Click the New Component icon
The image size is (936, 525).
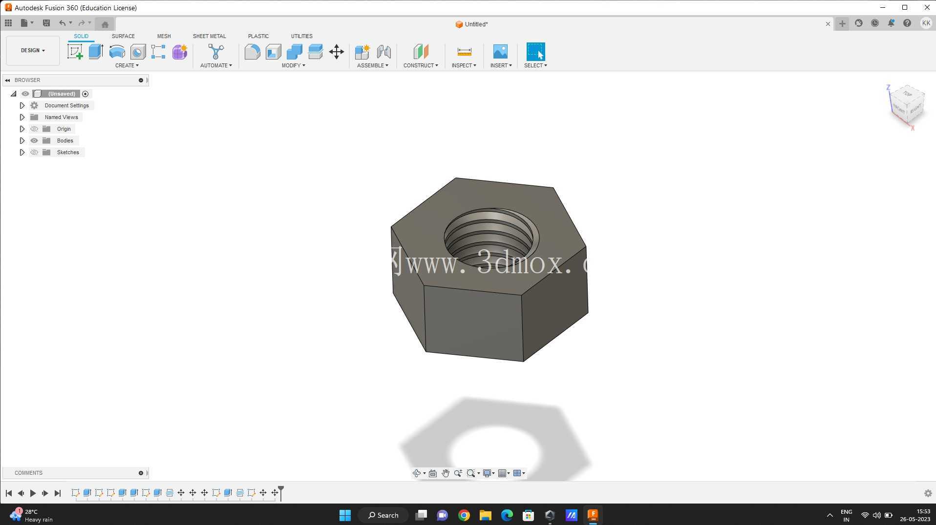362,52
